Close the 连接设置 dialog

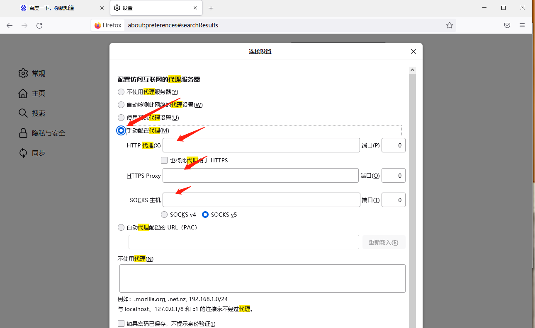pos(413,51)
